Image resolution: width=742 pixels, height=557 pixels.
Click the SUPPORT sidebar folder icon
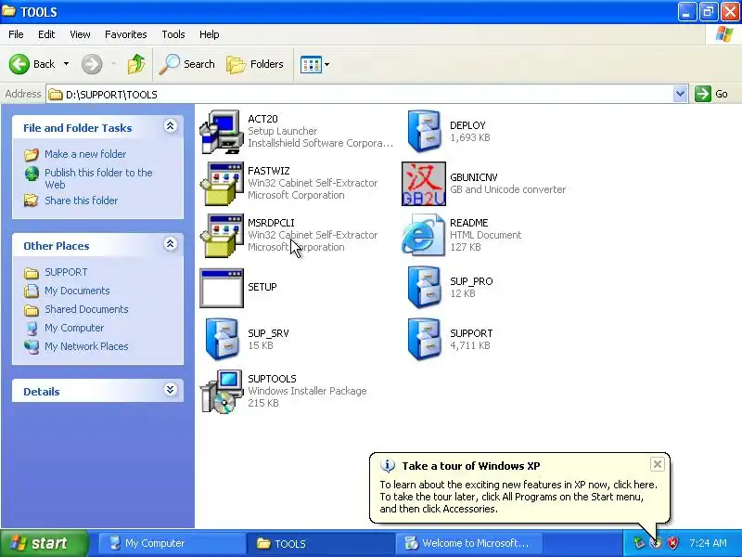click(32, 273)
